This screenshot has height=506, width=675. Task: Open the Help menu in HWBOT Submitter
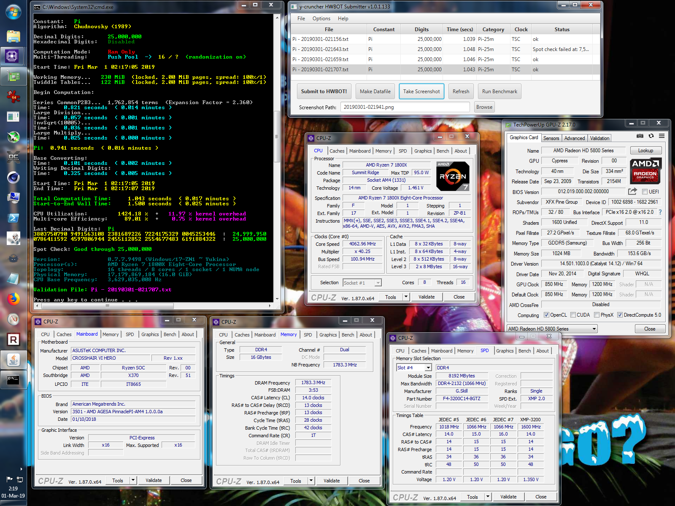[x=343, y=19]
